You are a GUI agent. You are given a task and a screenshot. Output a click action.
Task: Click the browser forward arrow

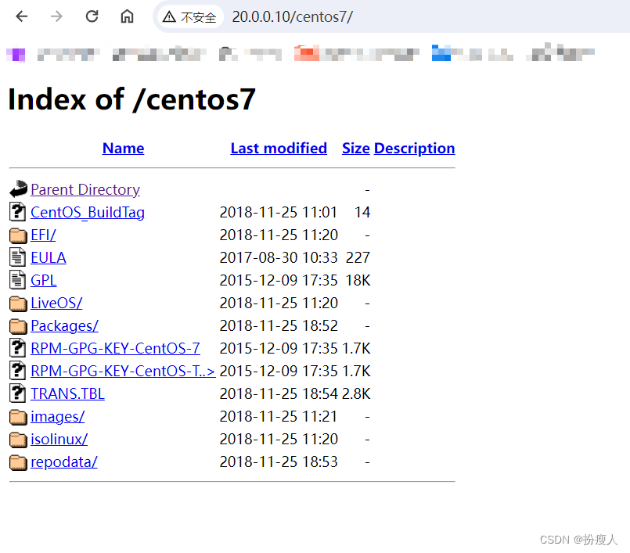coord(56,16)
